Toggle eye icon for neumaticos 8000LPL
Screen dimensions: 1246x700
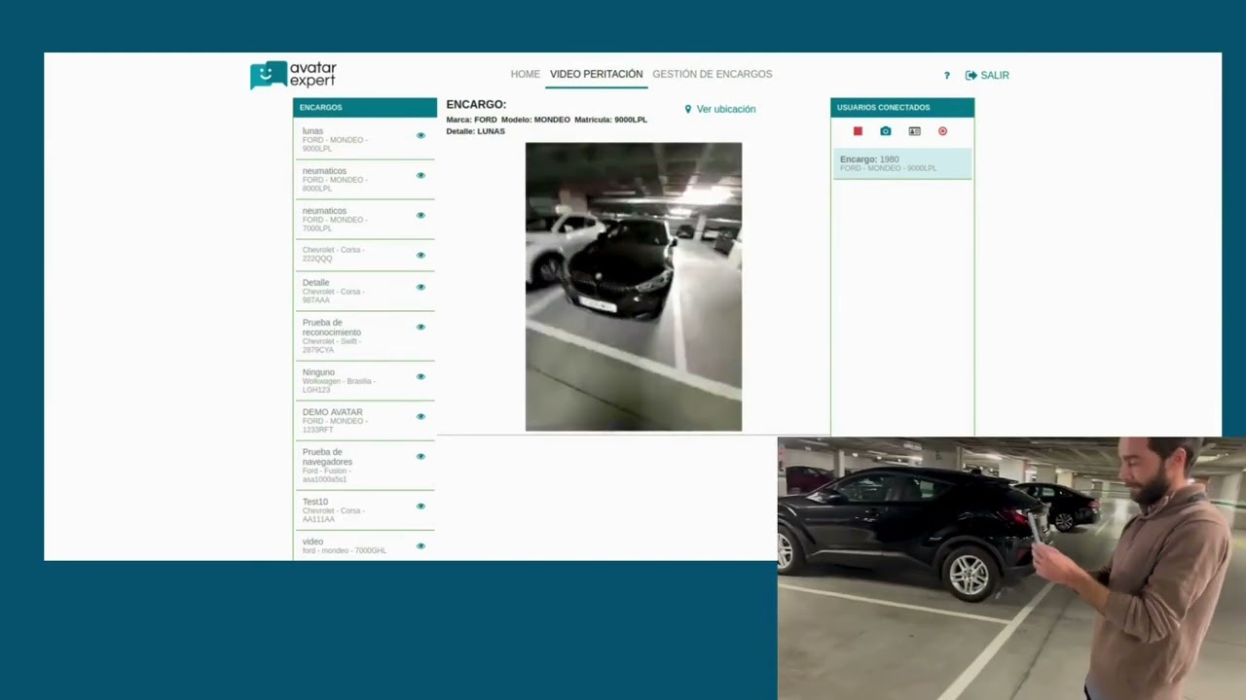421,175
